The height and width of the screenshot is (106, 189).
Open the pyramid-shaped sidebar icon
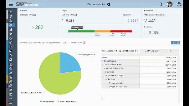[x=11, y=21]
